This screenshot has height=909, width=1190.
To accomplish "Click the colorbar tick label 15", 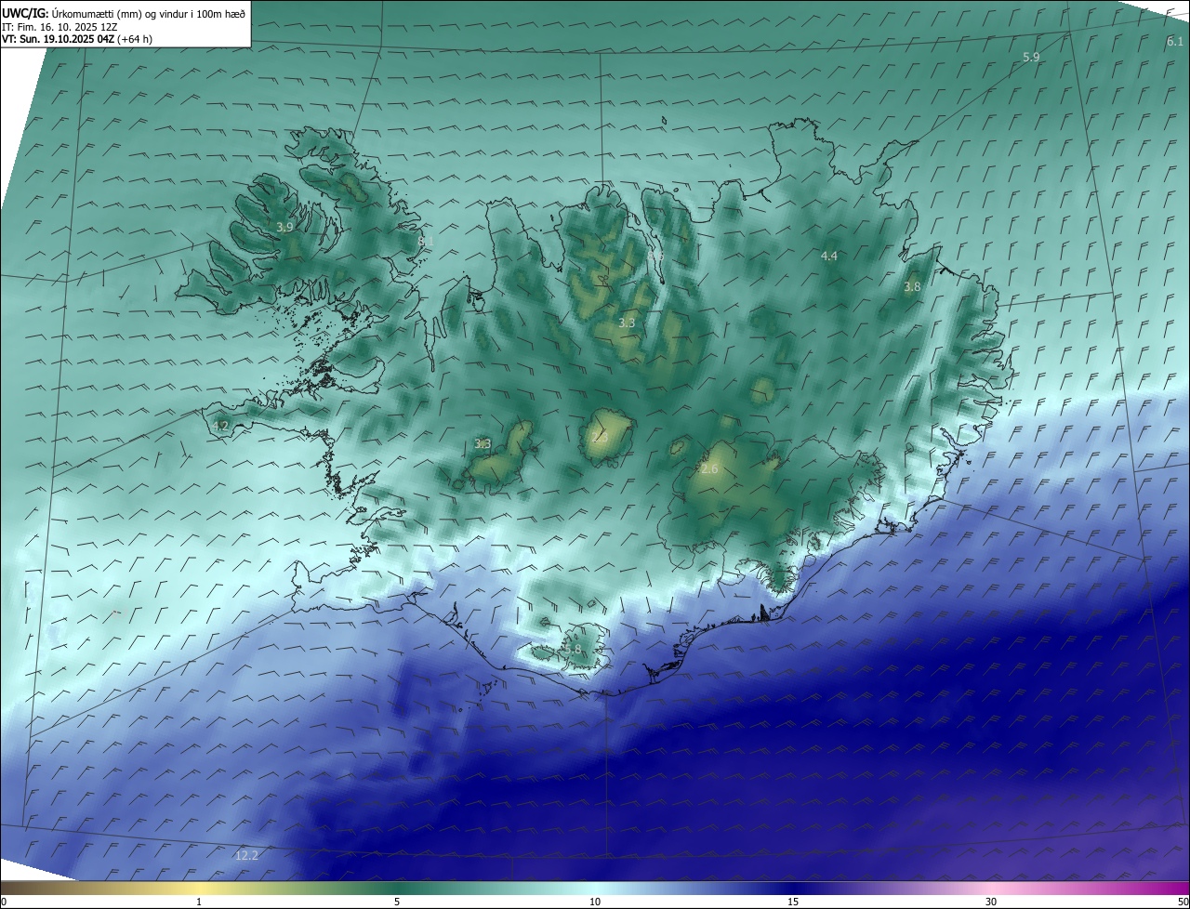I will pos(793,902).
